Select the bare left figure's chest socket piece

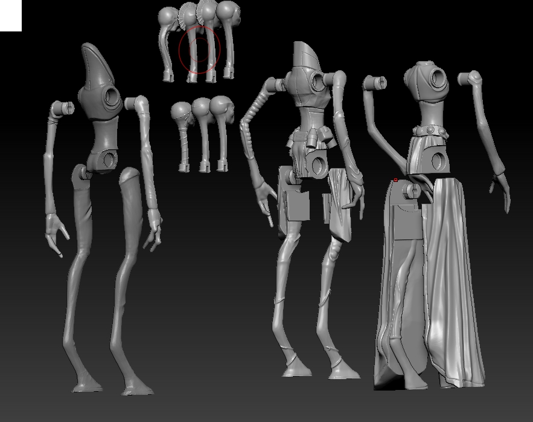point(101,102)
